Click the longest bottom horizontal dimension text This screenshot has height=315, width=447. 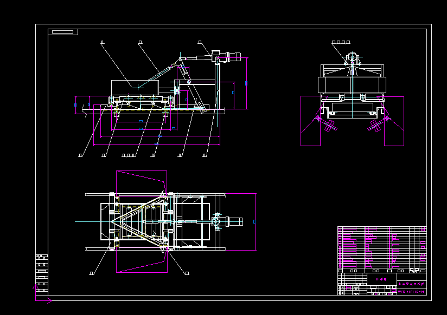pos(156,144)
